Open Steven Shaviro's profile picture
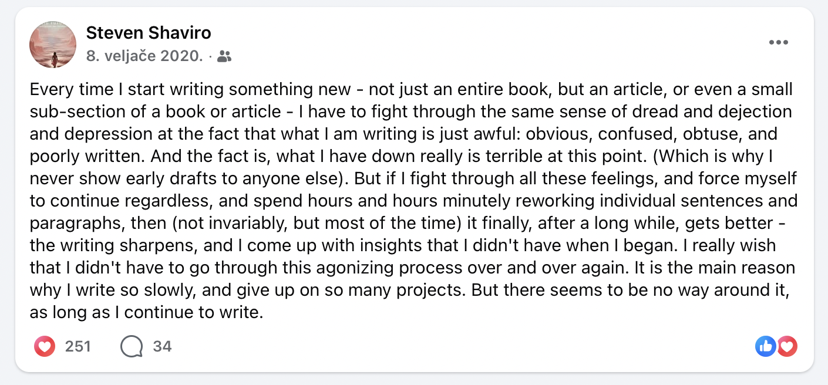Viewport: 828px width, 385px height. tap(53, 45)
